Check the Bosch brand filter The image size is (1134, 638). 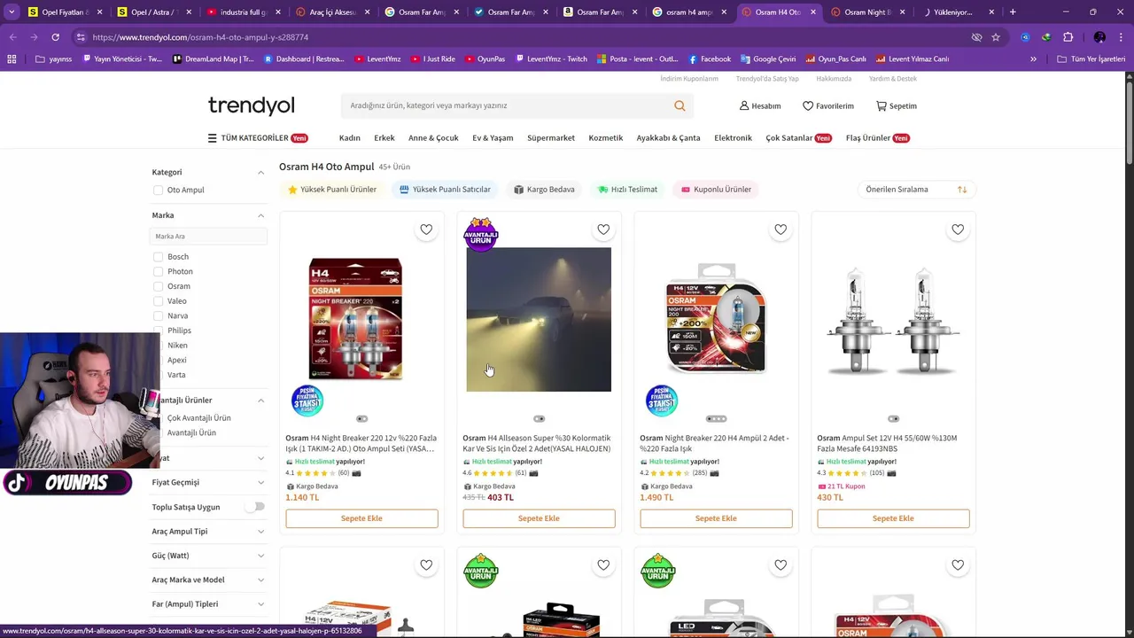158,257
